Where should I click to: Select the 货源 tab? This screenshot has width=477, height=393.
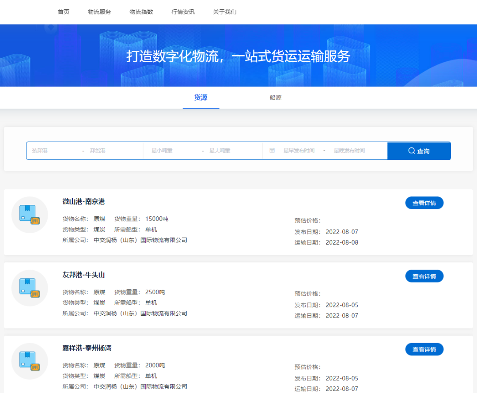tap(201, 98)
